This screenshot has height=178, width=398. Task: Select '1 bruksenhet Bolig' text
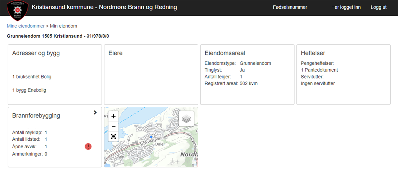[x=32, y=77]
